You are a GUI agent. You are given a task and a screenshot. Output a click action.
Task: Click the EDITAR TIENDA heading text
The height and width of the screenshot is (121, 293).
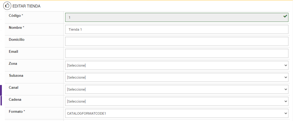[26, 6]
